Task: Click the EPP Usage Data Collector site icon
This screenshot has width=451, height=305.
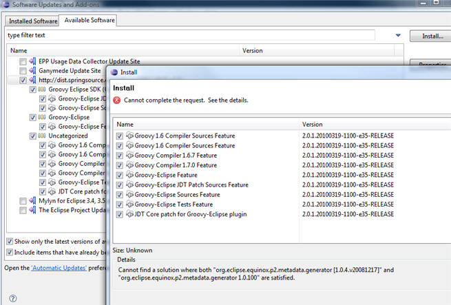Action: [32, 61]
